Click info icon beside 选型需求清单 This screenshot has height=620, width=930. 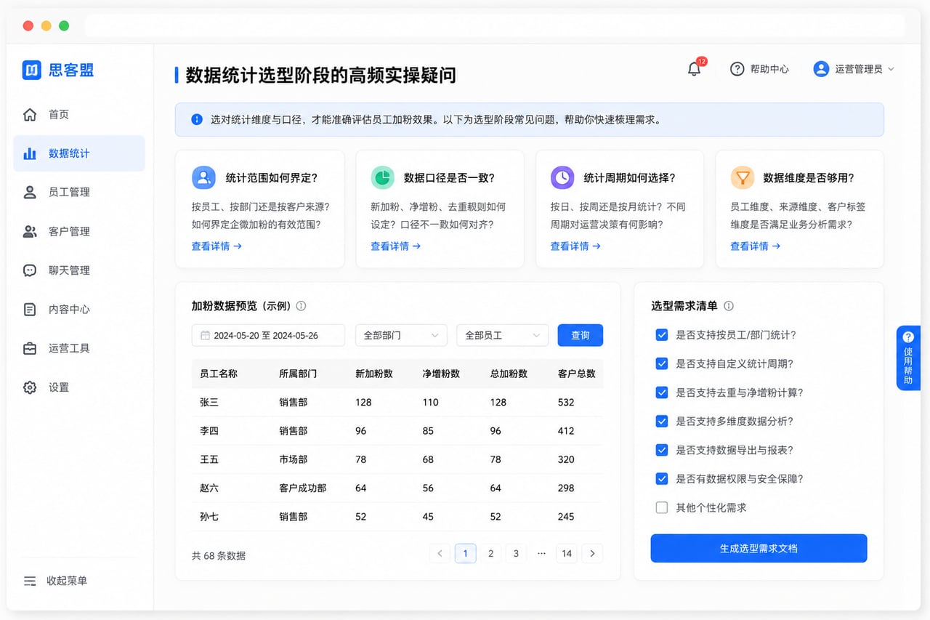point(729,306)
